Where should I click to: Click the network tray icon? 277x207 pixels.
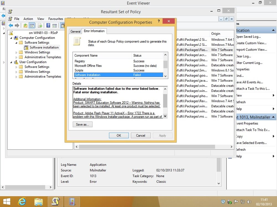(243, 202)
